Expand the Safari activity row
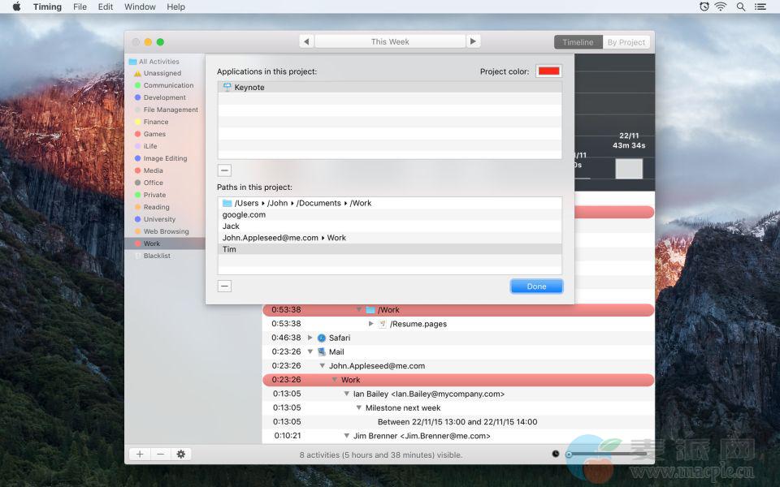The width and height of the screenshot is (780, 487). [x=310, y=338]
